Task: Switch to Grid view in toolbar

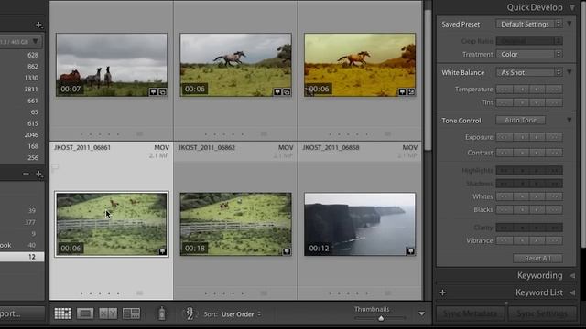Action: point(63,313)
